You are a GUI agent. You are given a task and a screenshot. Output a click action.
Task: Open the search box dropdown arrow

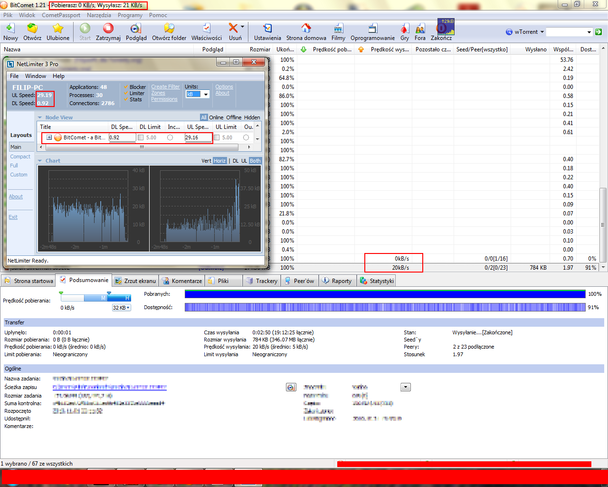tap(589, 32)
